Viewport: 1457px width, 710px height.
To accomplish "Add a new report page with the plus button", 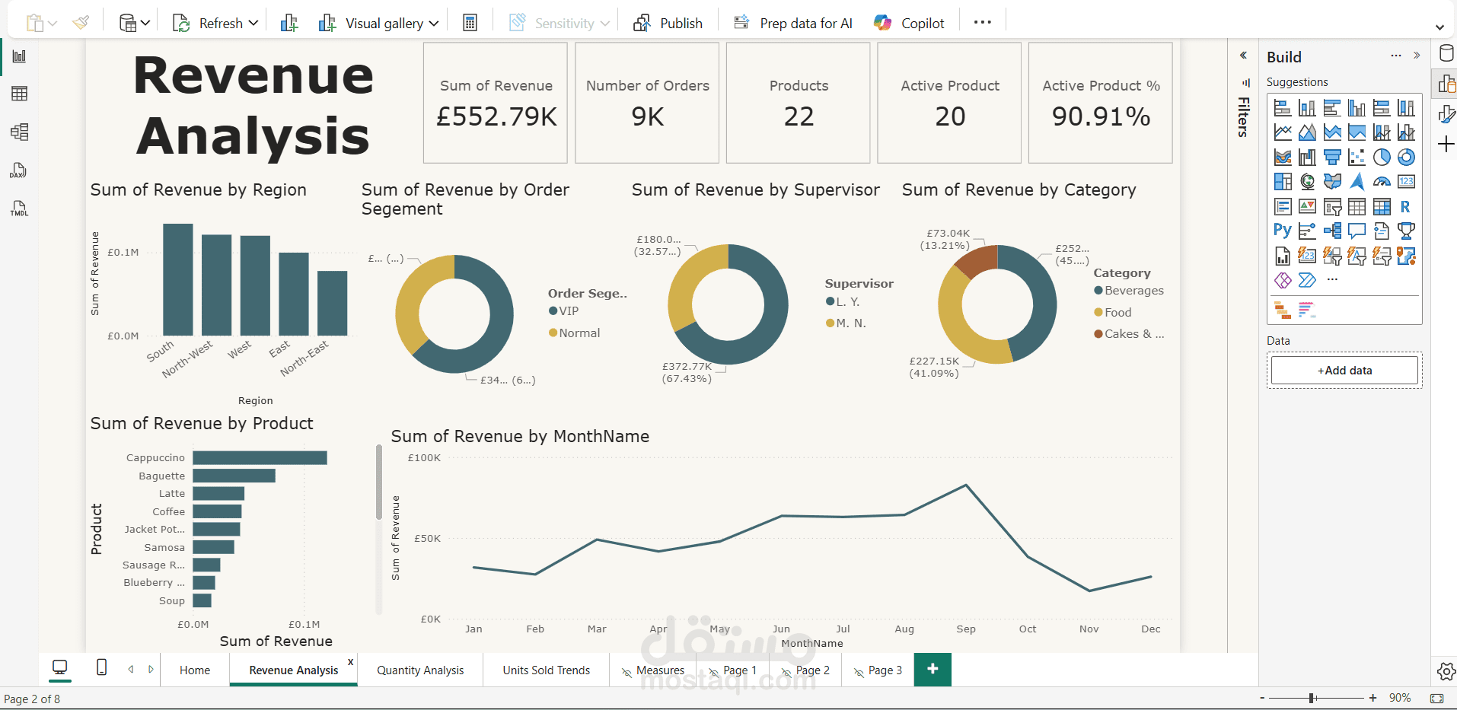I will tap(933, 670).
